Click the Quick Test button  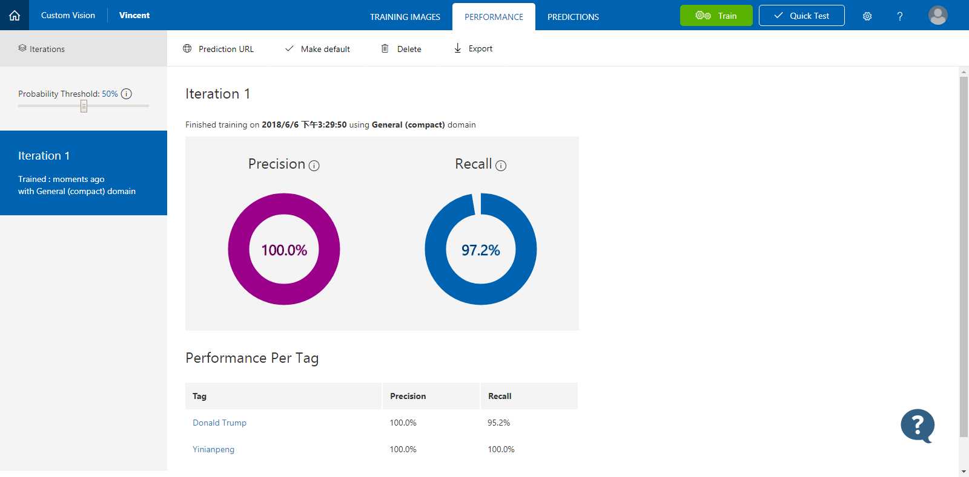tap(801, 16)
